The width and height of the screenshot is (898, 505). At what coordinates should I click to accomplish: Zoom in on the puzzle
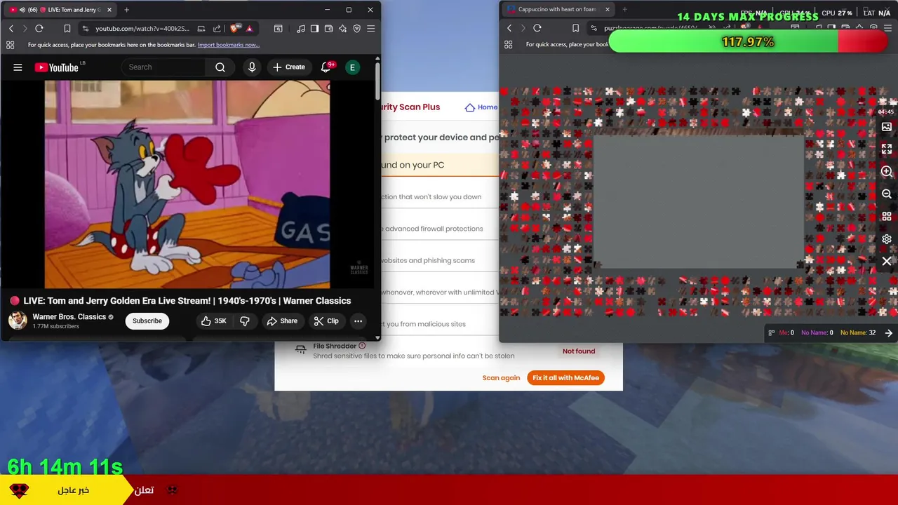(887, 172)
